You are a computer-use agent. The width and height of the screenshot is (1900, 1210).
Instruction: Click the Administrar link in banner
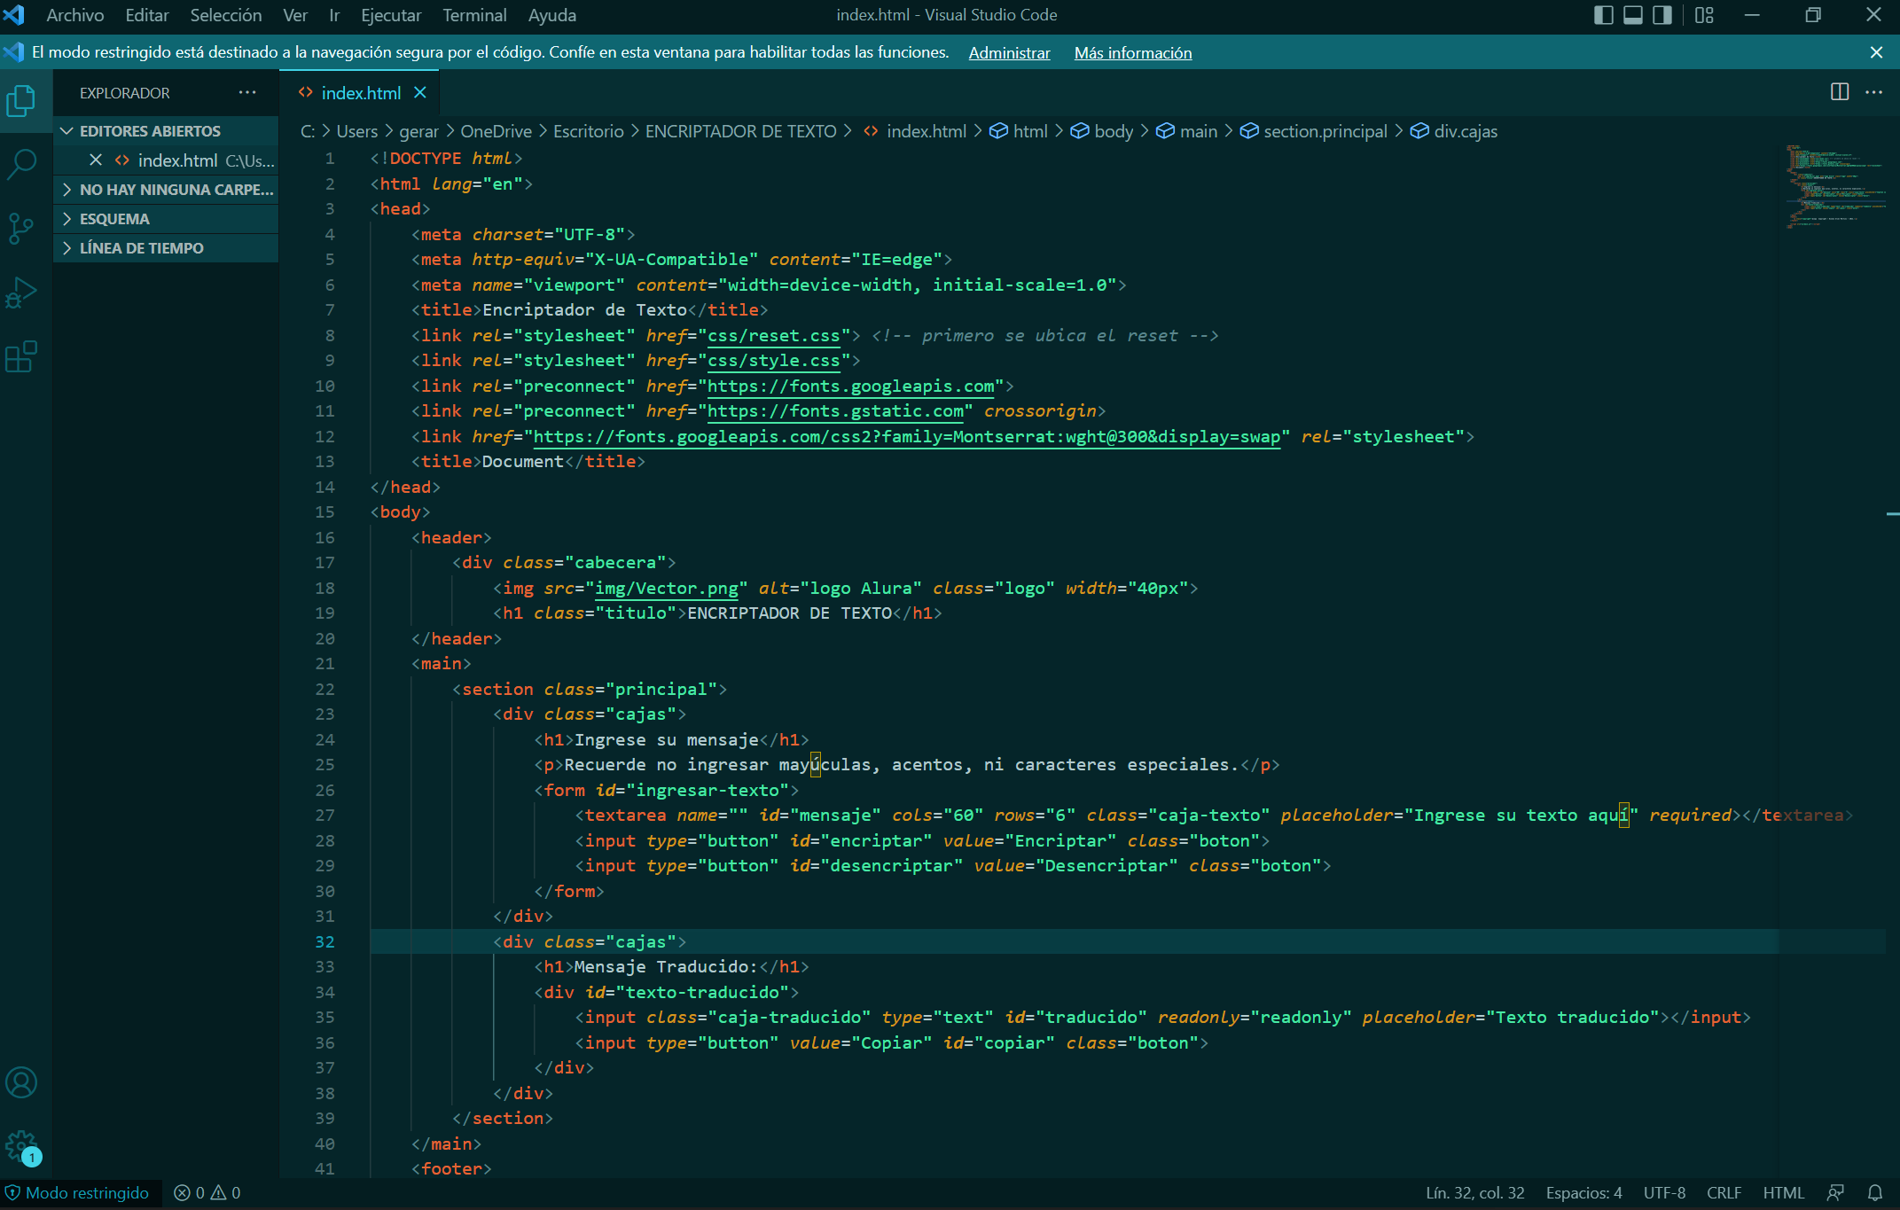pyautogui.click(x=1009, y=52)
